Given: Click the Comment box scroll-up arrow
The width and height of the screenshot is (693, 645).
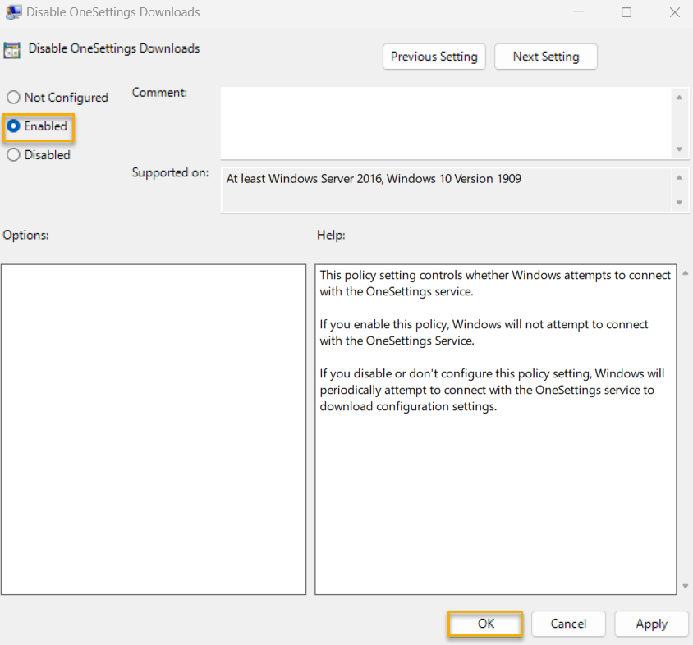Looking at the screenshot, I should pos(680,97).
